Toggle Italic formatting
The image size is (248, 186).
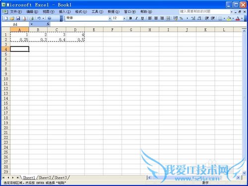[136, 18]
